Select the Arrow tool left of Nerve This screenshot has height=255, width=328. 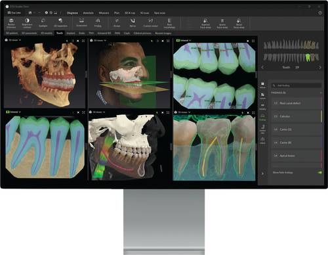click(x=117, y=23)
